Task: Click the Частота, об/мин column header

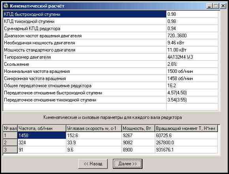Action: click(42, 128)
